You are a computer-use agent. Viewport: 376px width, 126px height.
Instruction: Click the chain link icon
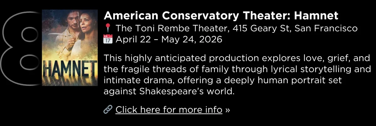pyautogui.click(x=108, y=110)
